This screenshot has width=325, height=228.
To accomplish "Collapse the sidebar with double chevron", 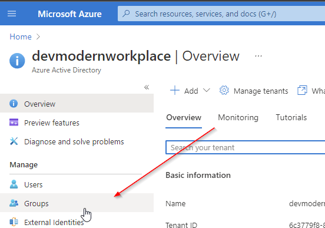I will (147, 87).
